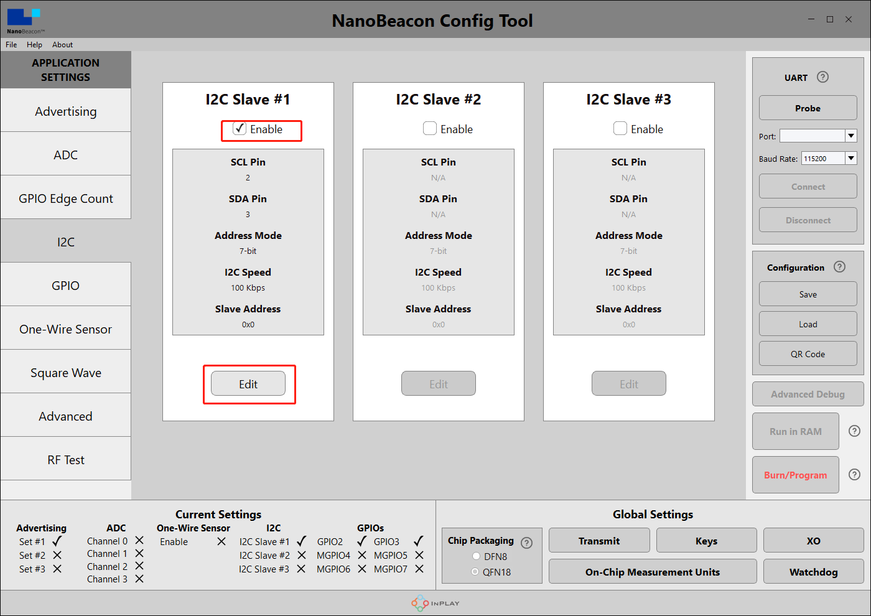Switch to One-Wire Sensor tab
The height and width of the screenshot is (616, 871).
pyautogui.click(x=66, y=329)
